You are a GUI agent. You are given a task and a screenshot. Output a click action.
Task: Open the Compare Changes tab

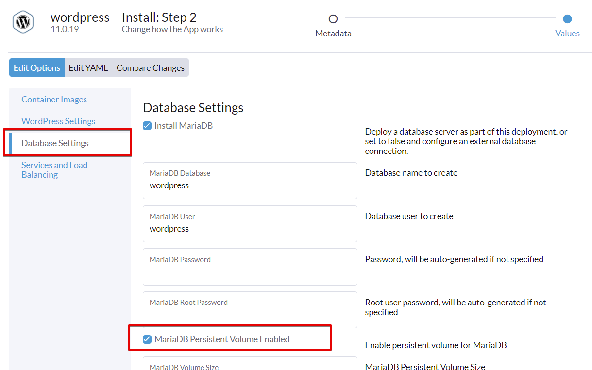point(151,68)
